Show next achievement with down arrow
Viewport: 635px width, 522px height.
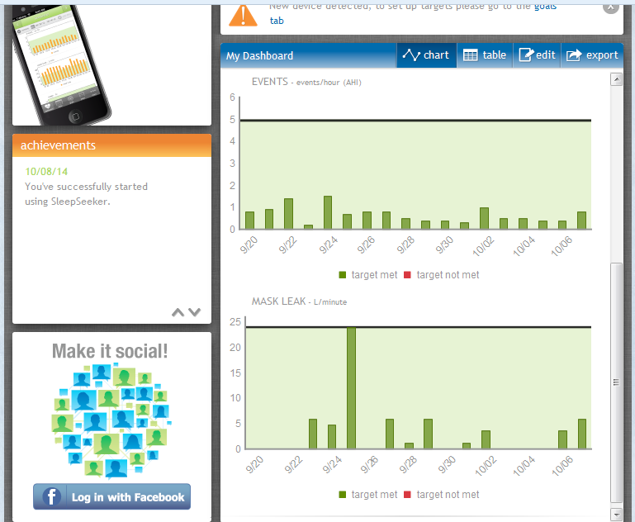point(195,312)
